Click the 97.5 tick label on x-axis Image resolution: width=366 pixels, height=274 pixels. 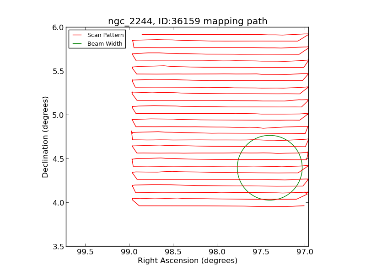click(x=261, y=252)
